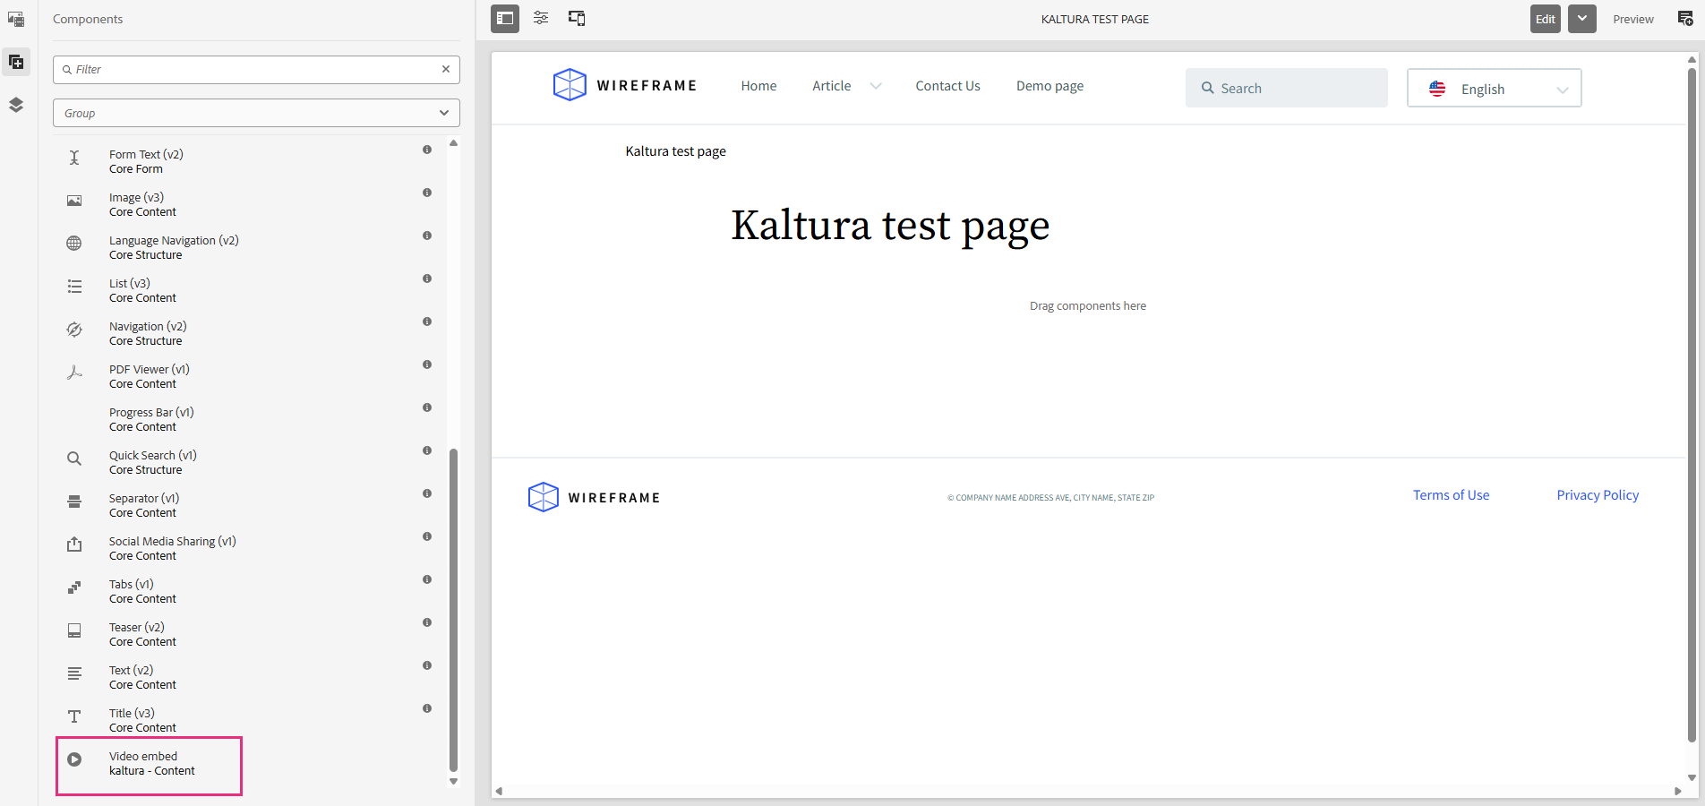Open Demo page nav item

pos(1050,86)
